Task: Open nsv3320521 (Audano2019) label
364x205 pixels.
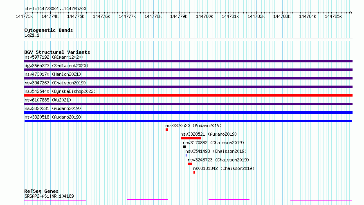Action: tap(209, 134)
